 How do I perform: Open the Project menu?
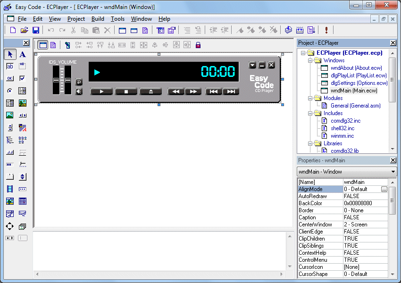point(76,19)
